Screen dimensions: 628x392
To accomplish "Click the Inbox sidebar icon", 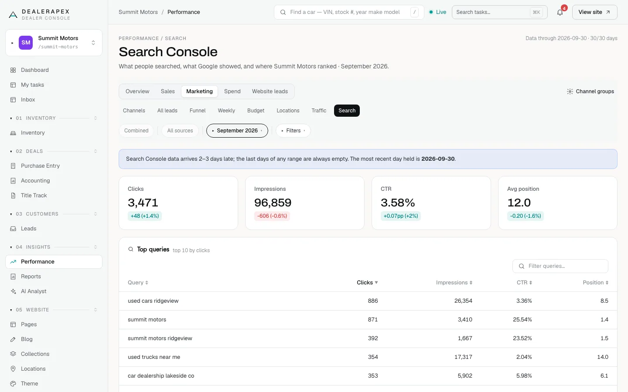I will [13, 100].
